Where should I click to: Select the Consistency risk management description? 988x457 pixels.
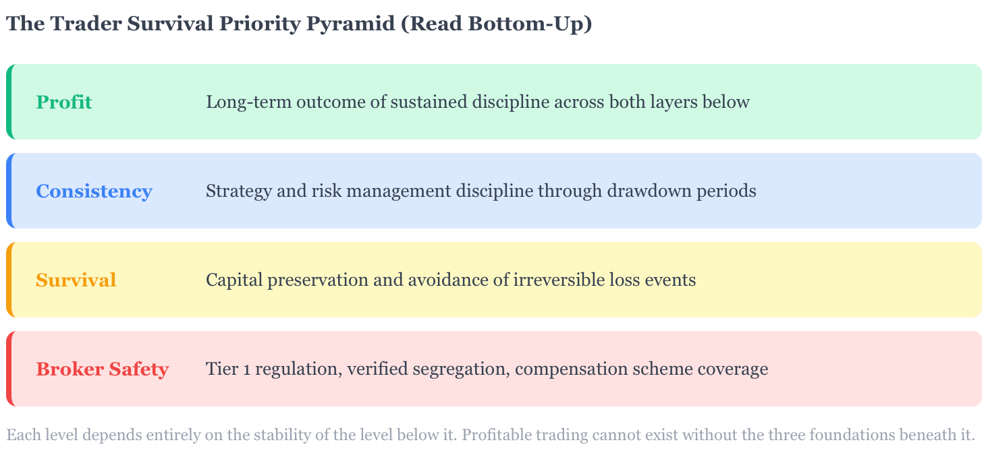481,191
